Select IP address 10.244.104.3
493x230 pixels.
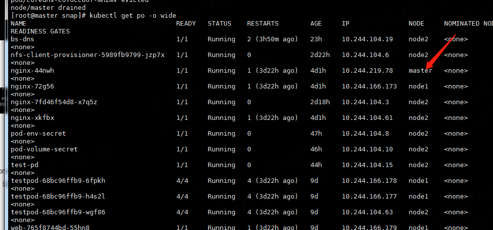(365, 102)
